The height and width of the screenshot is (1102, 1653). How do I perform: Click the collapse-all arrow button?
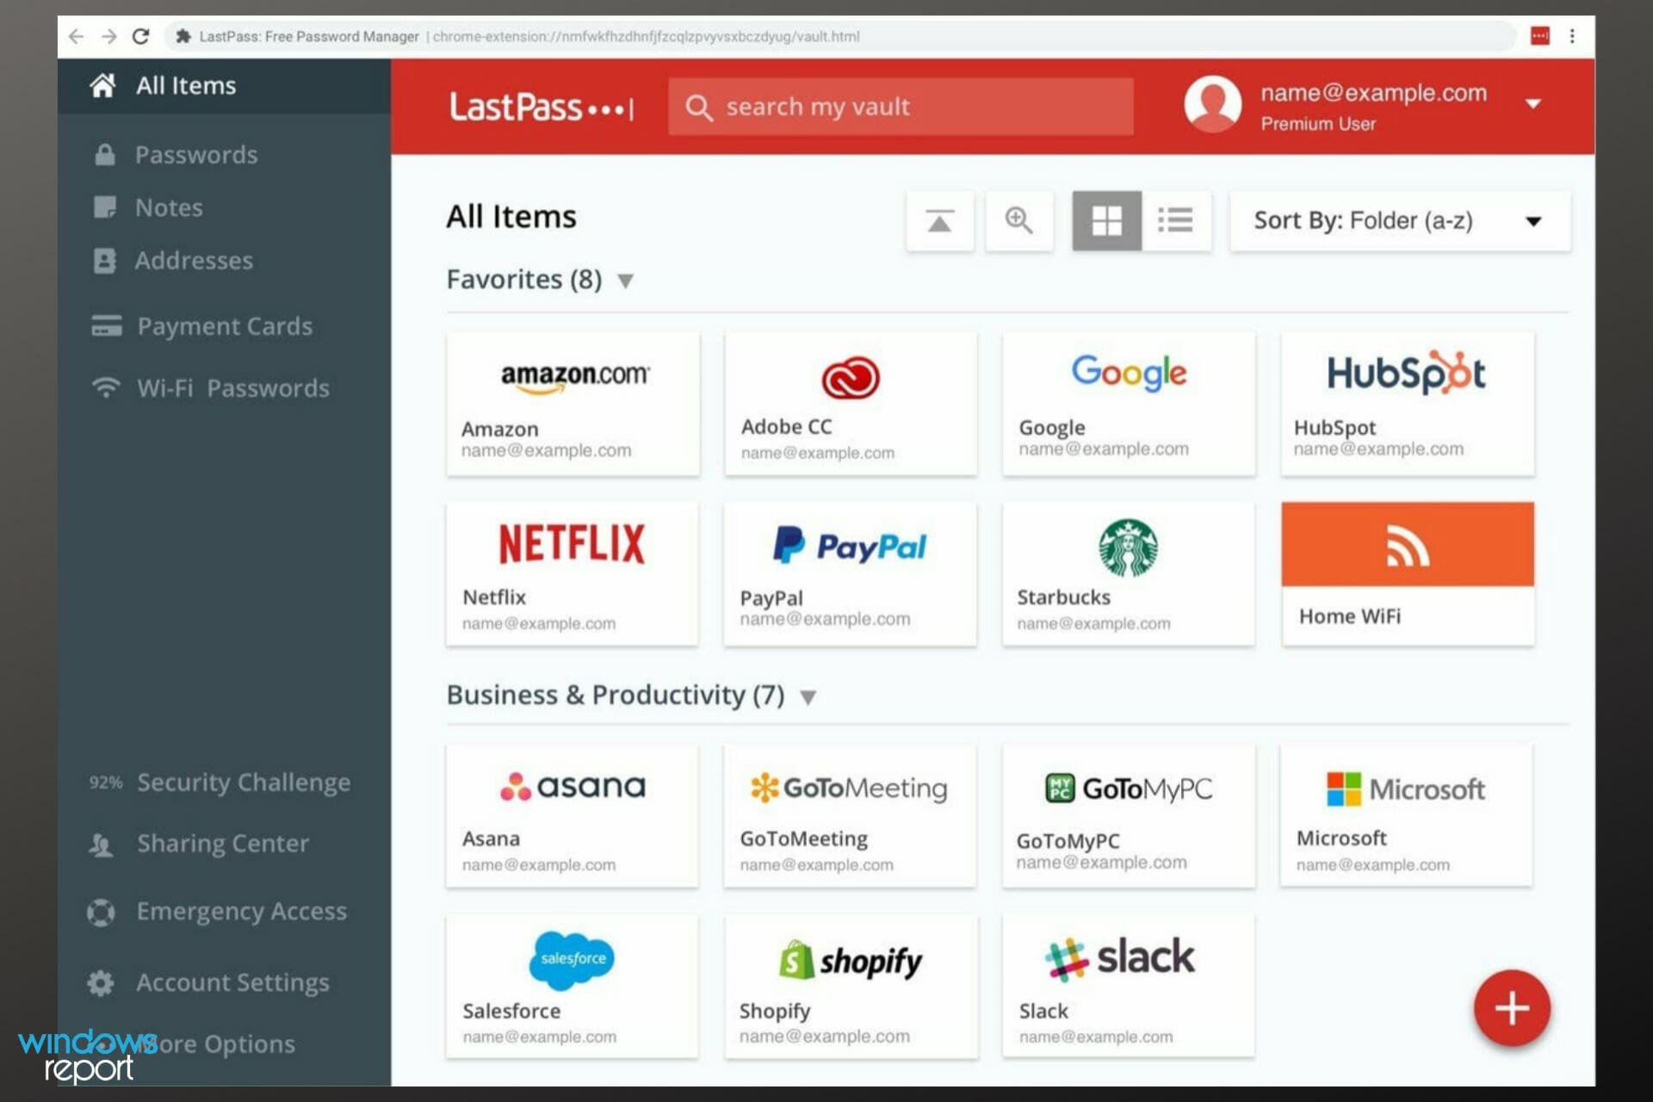point(939,221)
